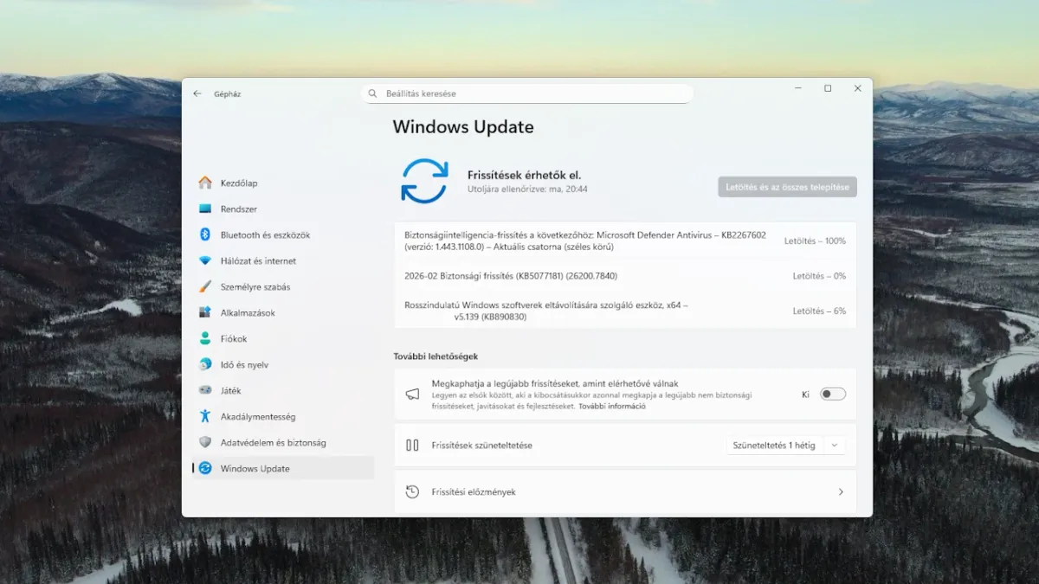The height and width of the screenshot is (584, 1039).
Task: Expand Frissítési előzmények with the chevron
Action: [x=840, y=491]
